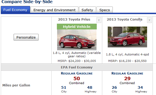Switch to the Energy and Environment tab
This screenshot has height=95, width=156.
pyautogui.click(x=54, y=10)
